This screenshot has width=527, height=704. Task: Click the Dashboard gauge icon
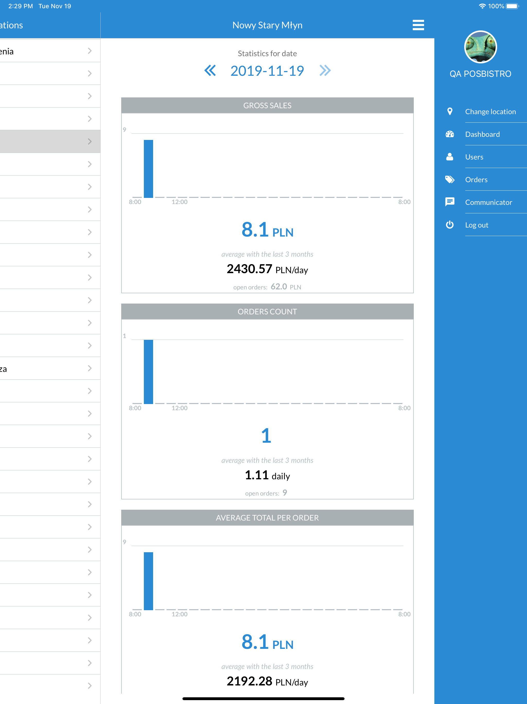coord(450,134)
